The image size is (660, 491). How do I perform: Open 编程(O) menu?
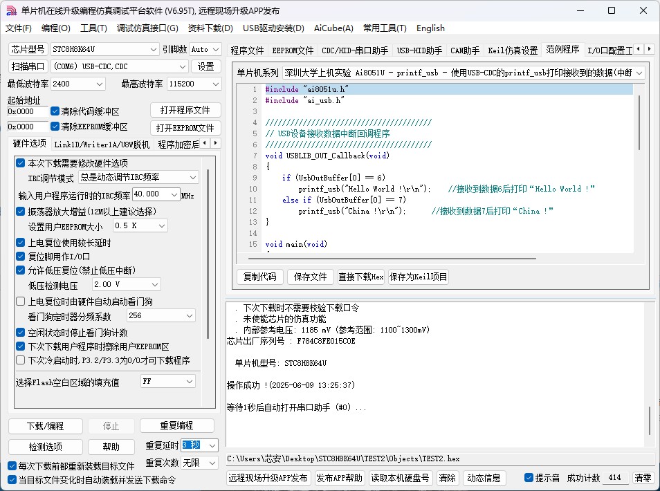(55, 28)
